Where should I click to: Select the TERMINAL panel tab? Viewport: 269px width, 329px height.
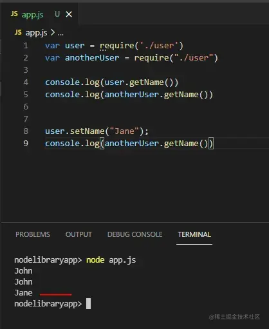[x=194, y=234]
